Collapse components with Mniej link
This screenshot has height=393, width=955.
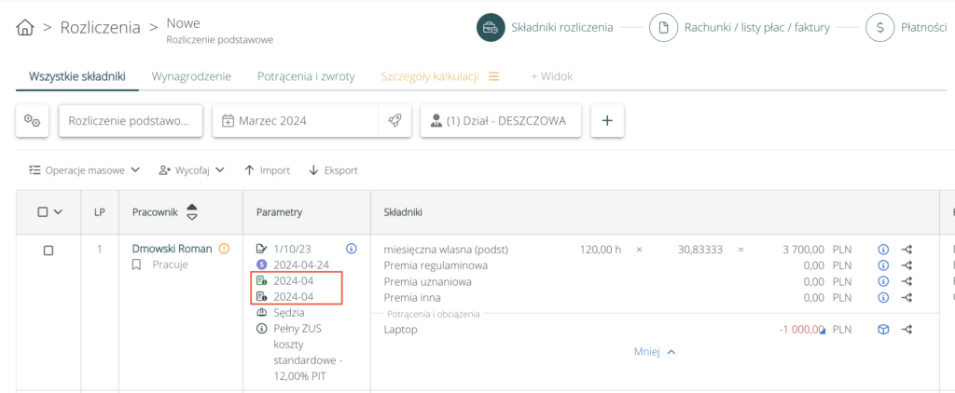[x=654, y=352]
